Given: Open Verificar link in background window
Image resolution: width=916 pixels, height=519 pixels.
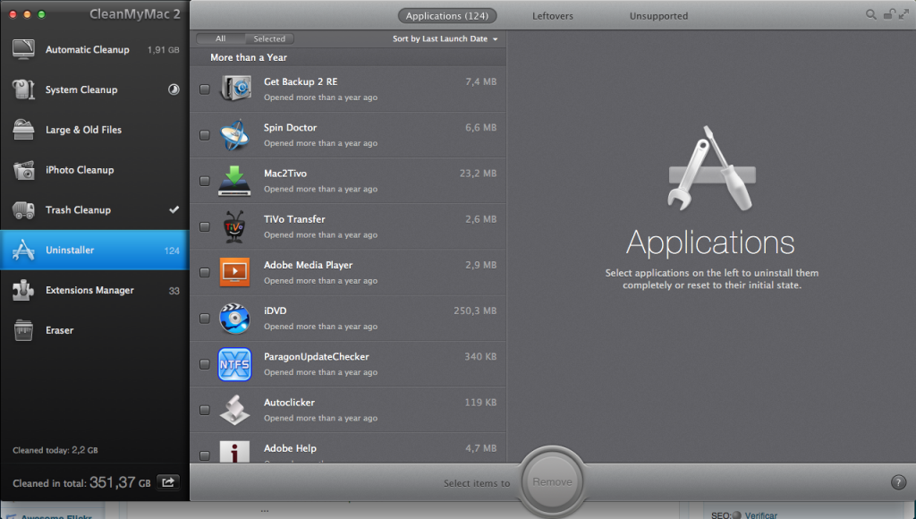Looking at the screenshot, I should point(760,515).
